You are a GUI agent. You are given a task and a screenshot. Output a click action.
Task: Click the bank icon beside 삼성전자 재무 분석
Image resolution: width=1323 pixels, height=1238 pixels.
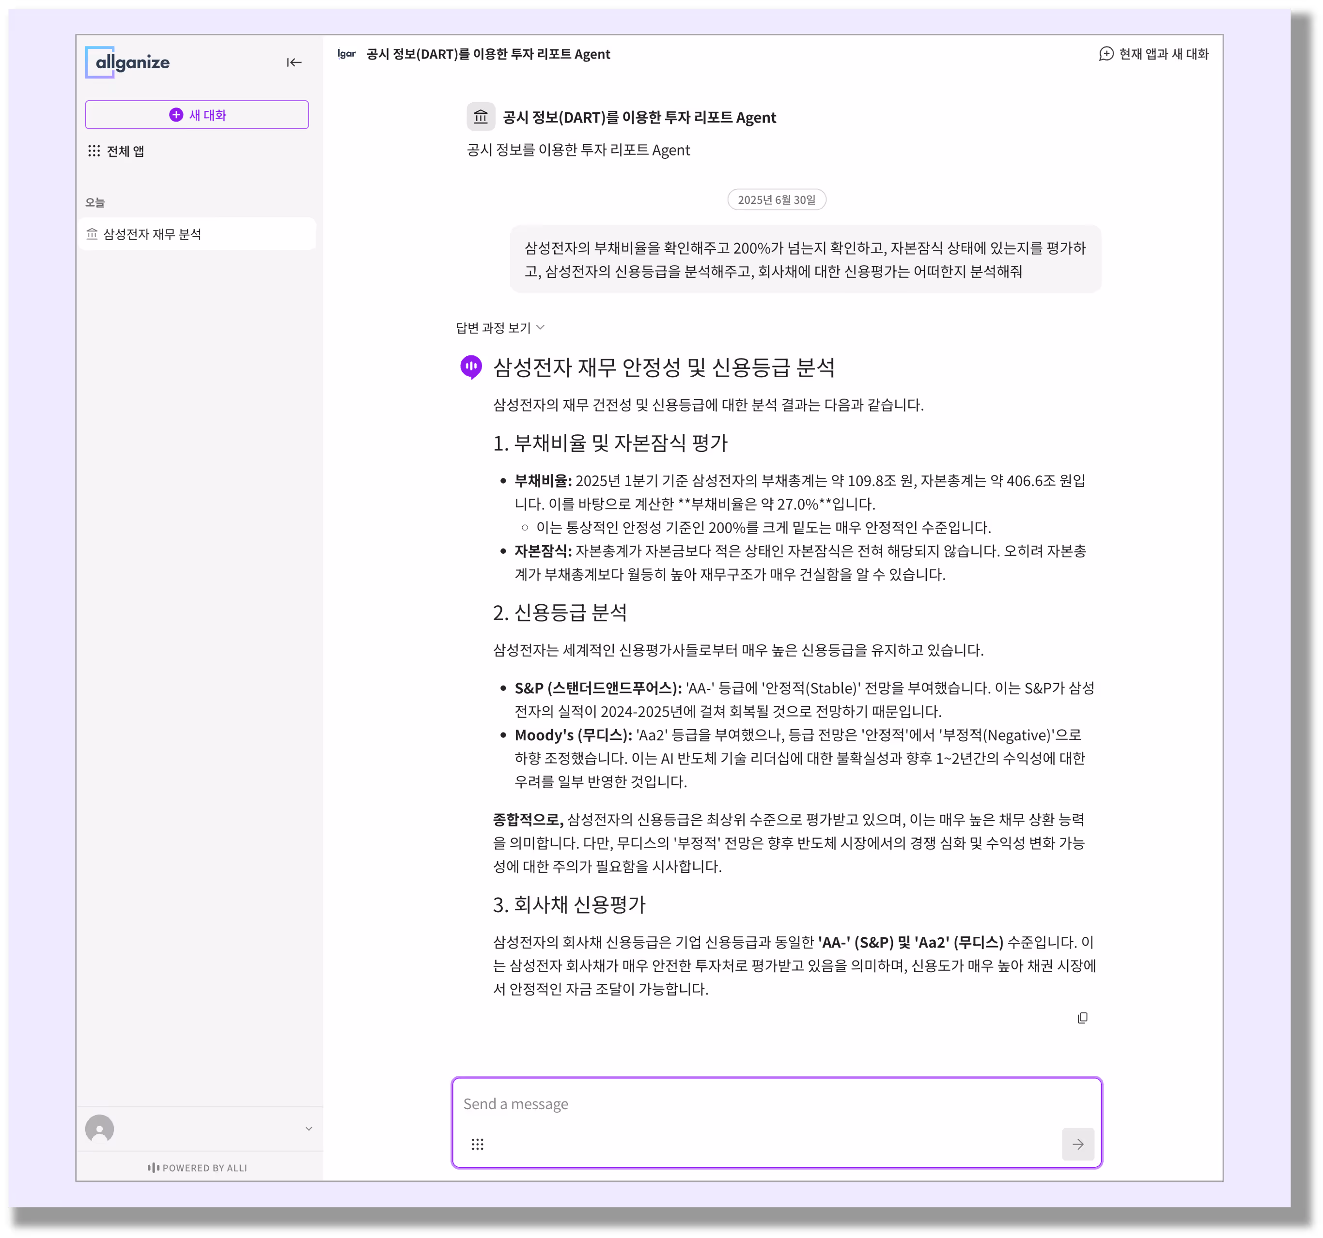click(x=92, y=234)
